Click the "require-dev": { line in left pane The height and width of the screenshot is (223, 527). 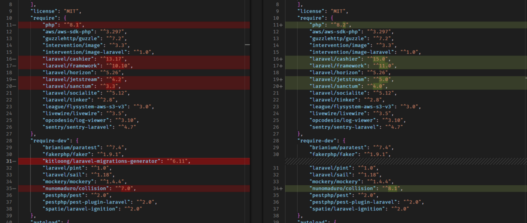tap(55, 141)
